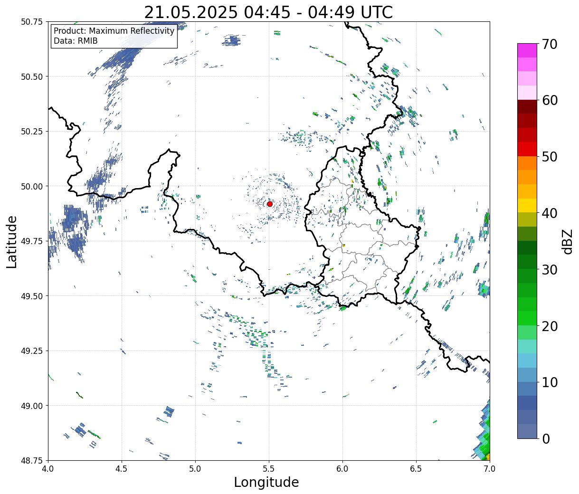Screen dimensions: 579x494
Task: Click the longitude tick label 5.5
Action: coord(269,468)
